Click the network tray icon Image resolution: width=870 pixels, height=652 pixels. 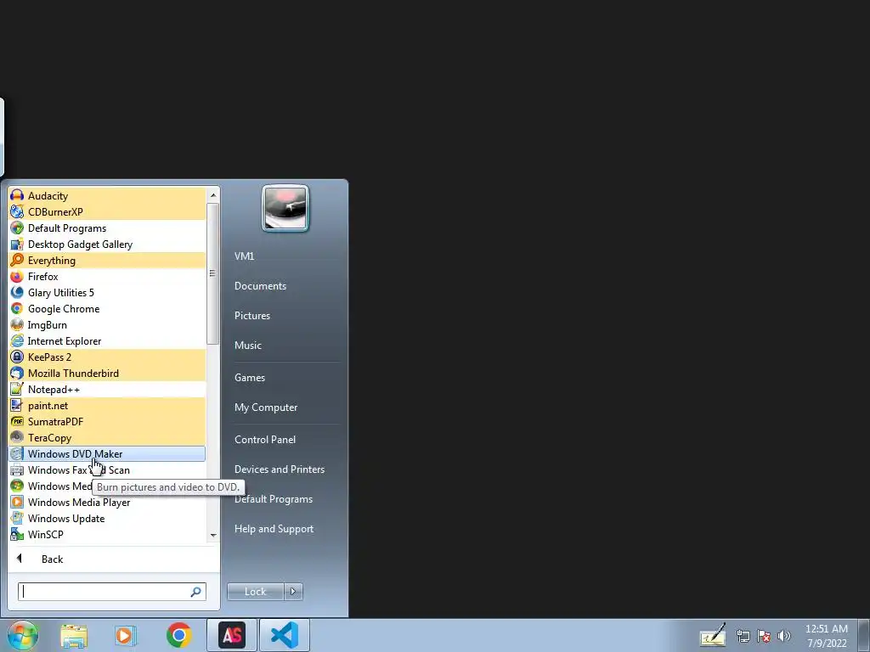[743, 636]
